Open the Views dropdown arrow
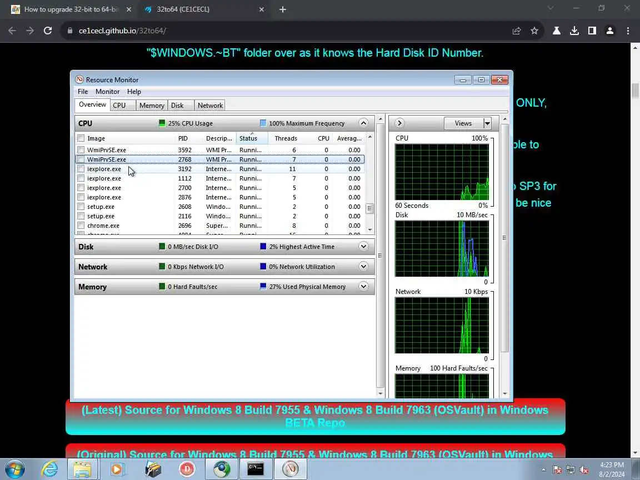The image size is (640, 480). 487,123
